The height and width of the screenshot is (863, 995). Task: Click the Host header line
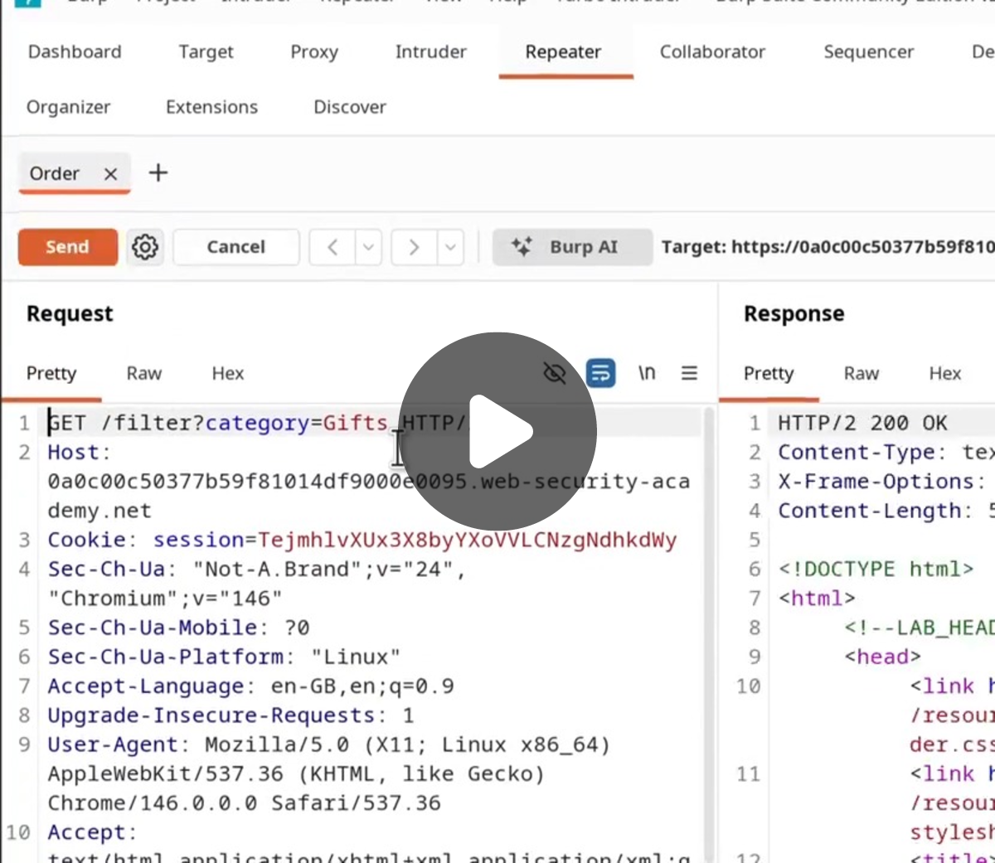pyautogui.click(x=369, y=482)
